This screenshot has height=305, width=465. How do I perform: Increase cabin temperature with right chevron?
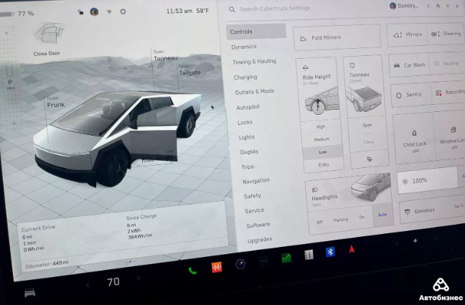pos(138,278)
